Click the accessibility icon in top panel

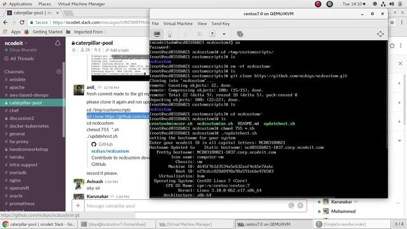tap(375, 4)
